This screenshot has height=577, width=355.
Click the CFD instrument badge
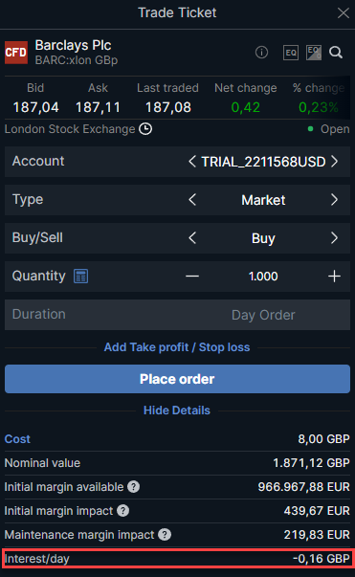pos(16,53)
